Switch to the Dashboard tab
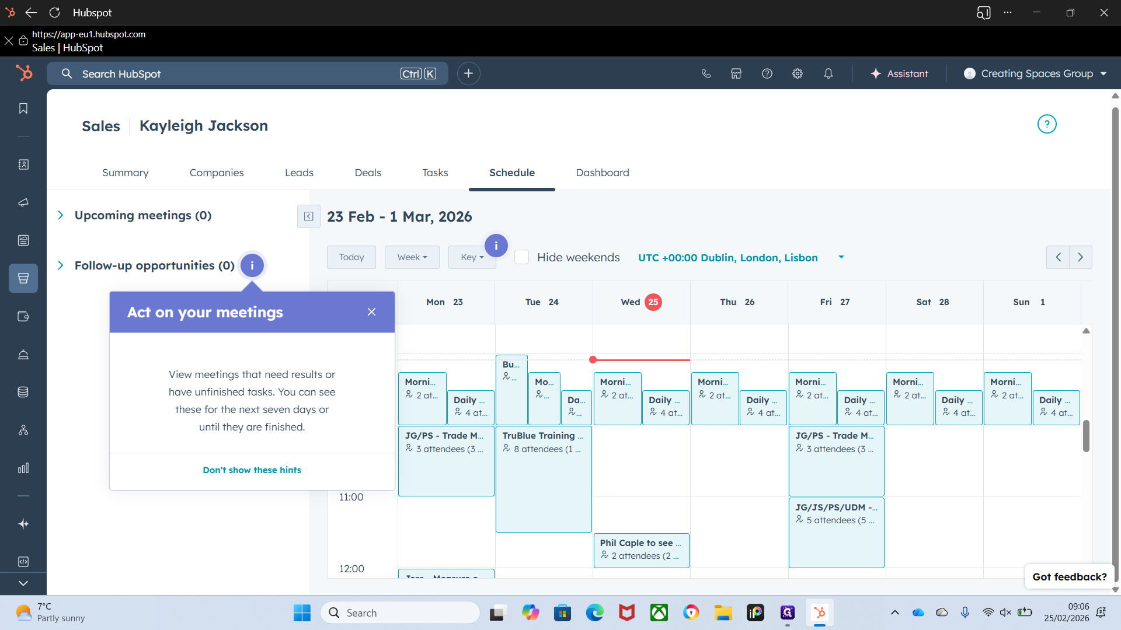This screenshot has width=1121, height=630. pyautogui.click(x=603, y=173)
